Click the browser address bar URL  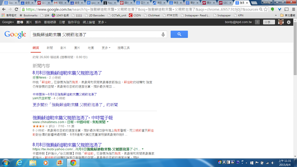point(142,9)
